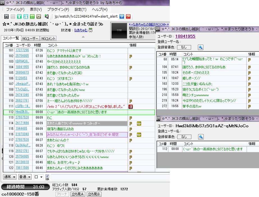Screen dimensions: 259x197
Task: Click the NCV app icon in main title bar
Action: (2, 3)
